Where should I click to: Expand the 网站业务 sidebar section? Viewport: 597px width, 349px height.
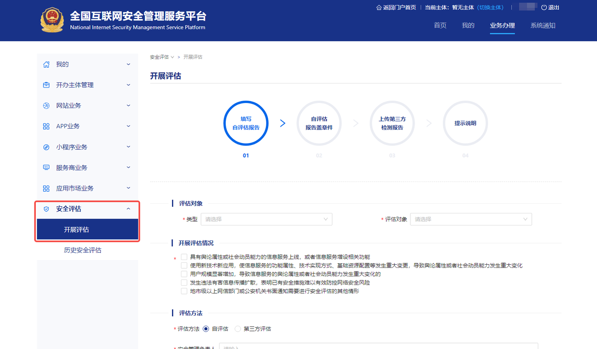pyautogui.click(x=128, y=106)
